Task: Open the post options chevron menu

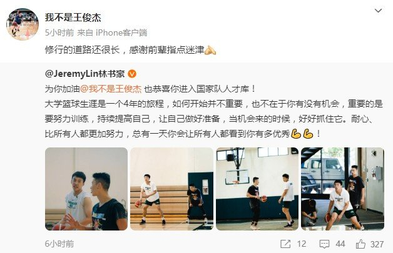Action: (378, 11)
